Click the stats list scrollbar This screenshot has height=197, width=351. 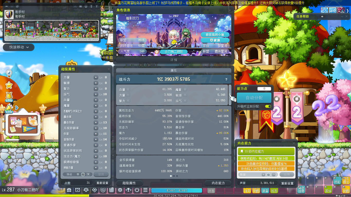(230, 95)
